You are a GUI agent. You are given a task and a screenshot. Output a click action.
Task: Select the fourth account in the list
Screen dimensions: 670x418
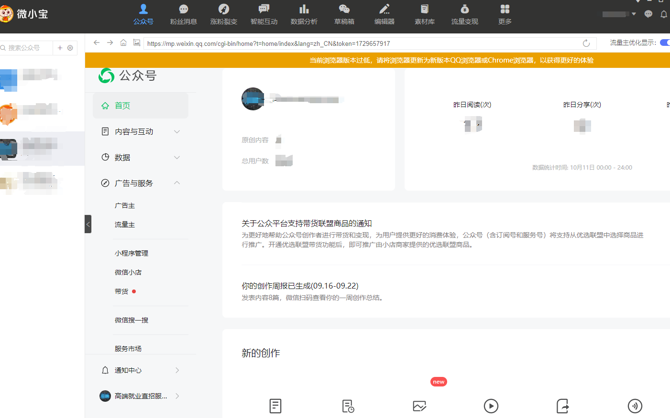[x=42, y=183]
